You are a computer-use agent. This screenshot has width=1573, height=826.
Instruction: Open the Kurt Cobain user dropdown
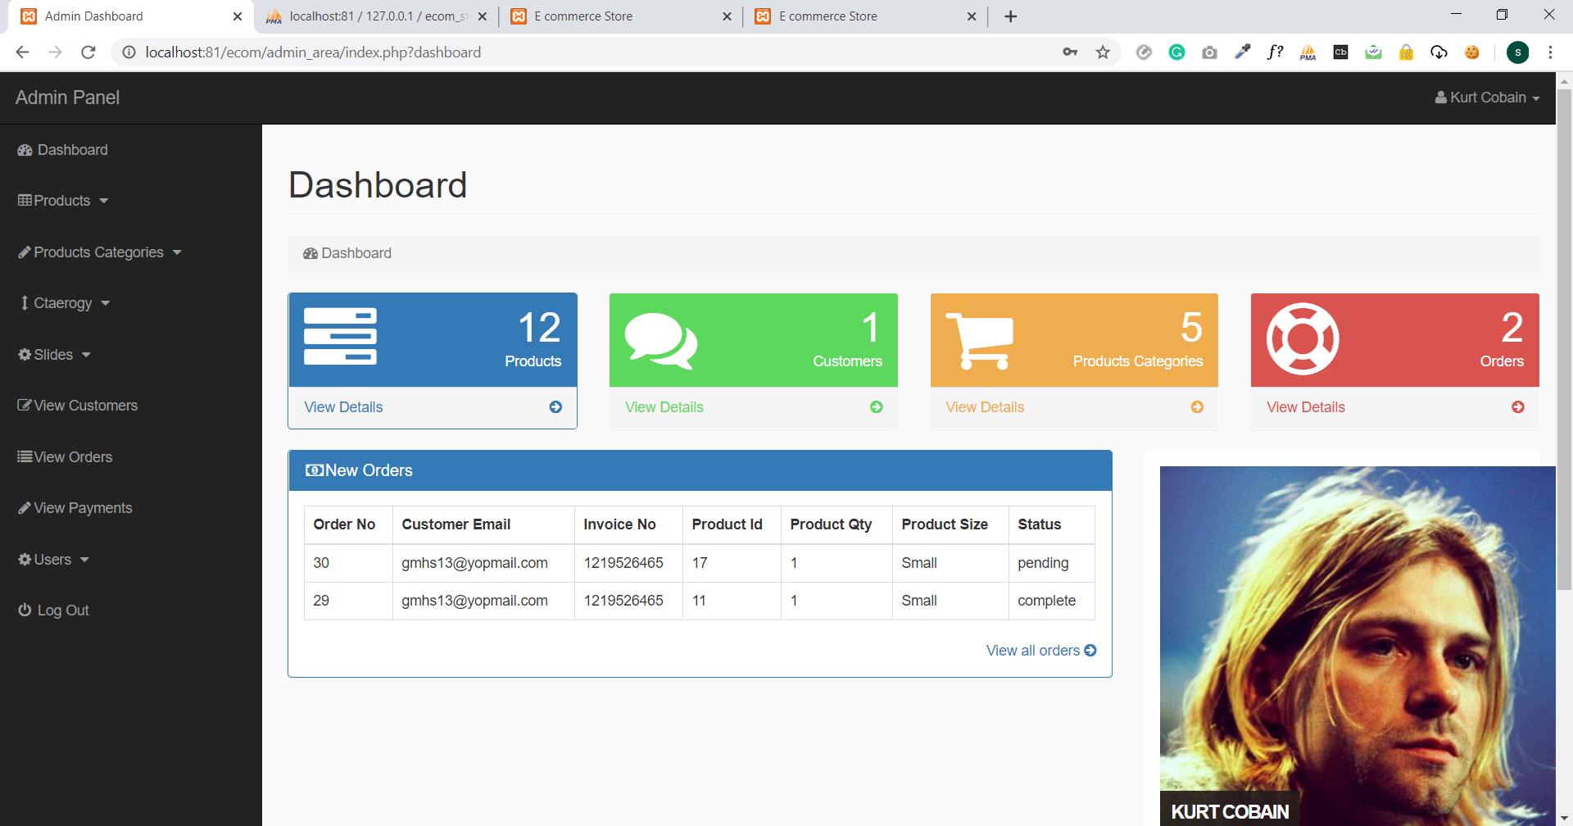(x=1487, y=98)
